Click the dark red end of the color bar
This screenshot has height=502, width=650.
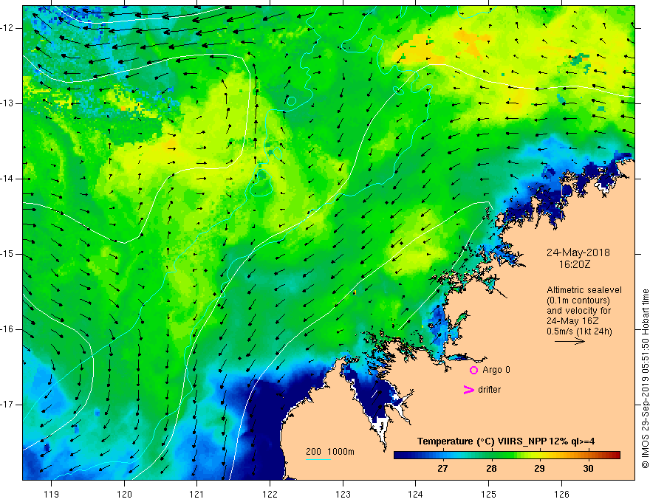coord(615,455)
